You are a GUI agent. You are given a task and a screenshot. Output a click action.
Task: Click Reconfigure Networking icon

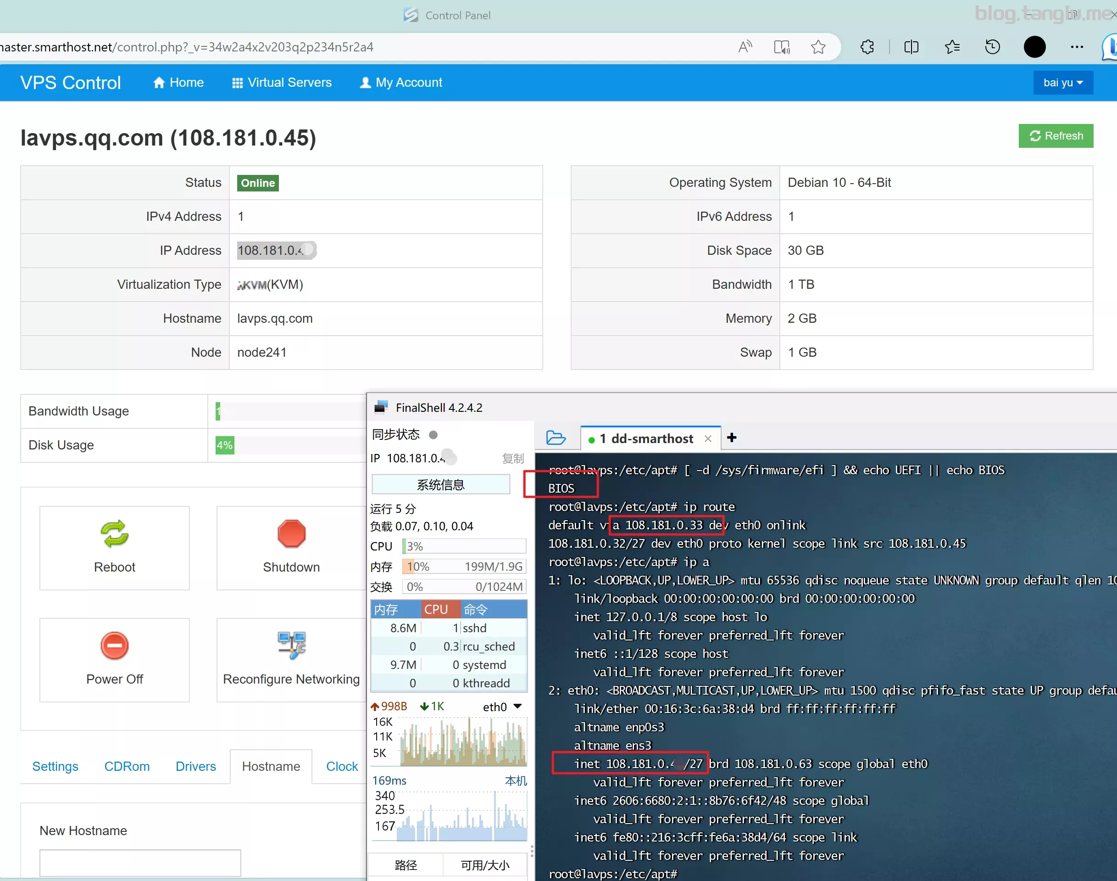[x=291, y=645]
